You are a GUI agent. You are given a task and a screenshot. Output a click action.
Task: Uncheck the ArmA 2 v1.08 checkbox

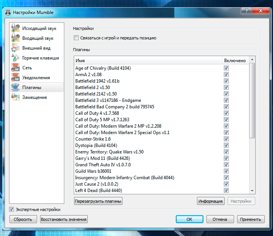pos(226,75)
